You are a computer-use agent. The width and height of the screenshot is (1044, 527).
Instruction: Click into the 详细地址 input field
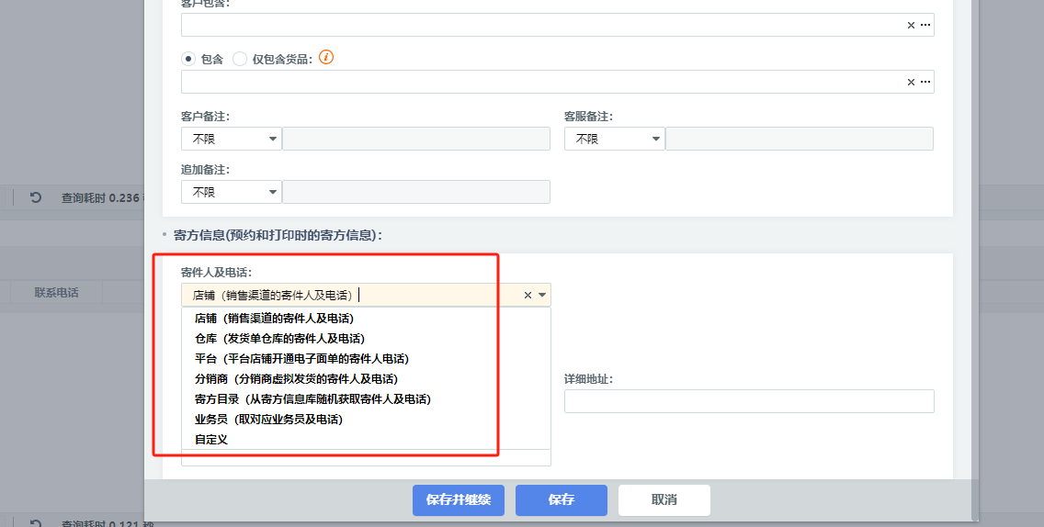[x=749, y=401]
